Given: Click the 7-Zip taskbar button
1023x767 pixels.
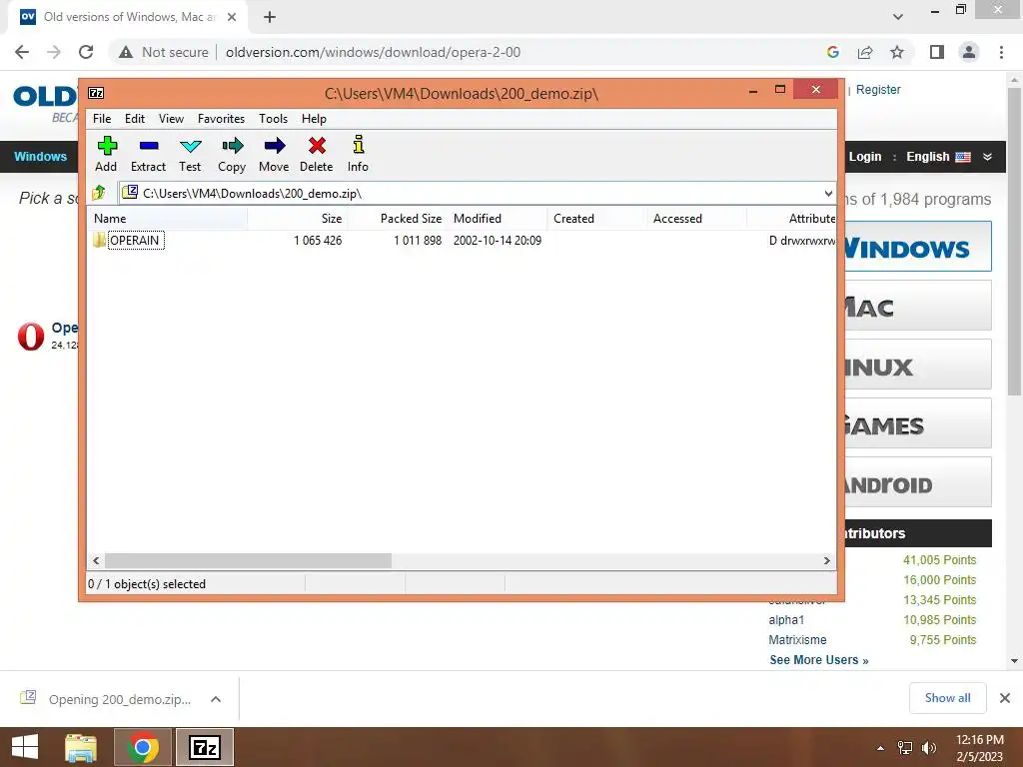Looking at the screenshot, I should pos(205,747).
